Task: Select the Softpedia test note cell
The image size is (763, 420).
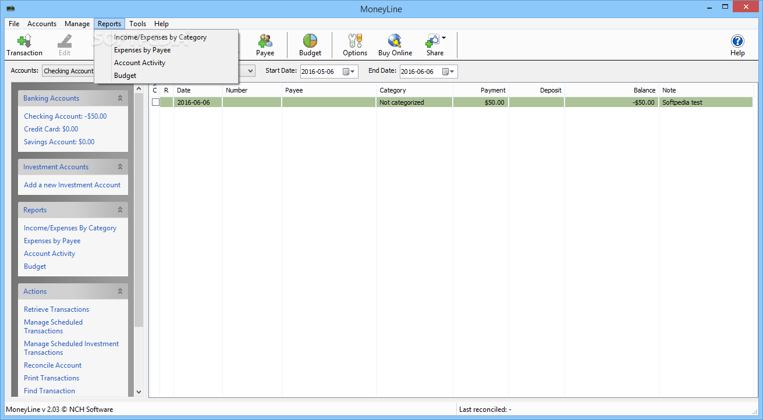Action: point(706,102)
